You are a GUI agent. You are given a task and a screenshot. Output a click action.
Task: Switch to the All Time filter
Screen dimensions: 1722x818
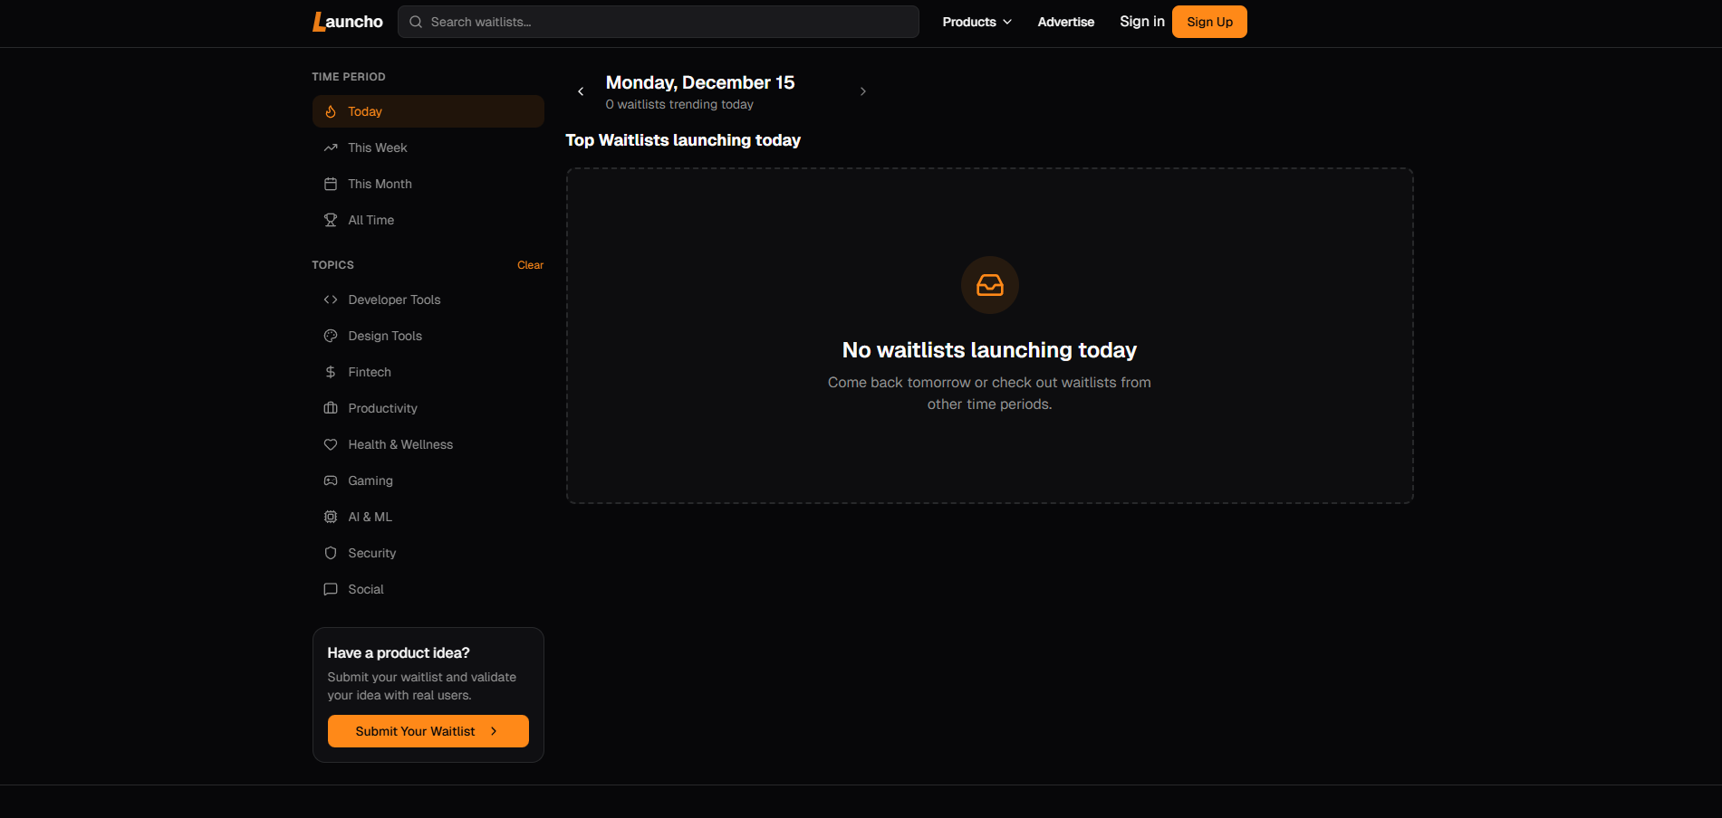[x=370, y=220]
